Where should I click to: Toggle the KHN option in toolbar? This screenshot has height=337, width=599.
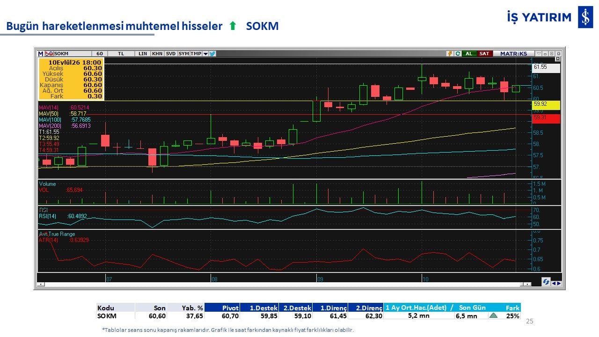coord(157,54)
